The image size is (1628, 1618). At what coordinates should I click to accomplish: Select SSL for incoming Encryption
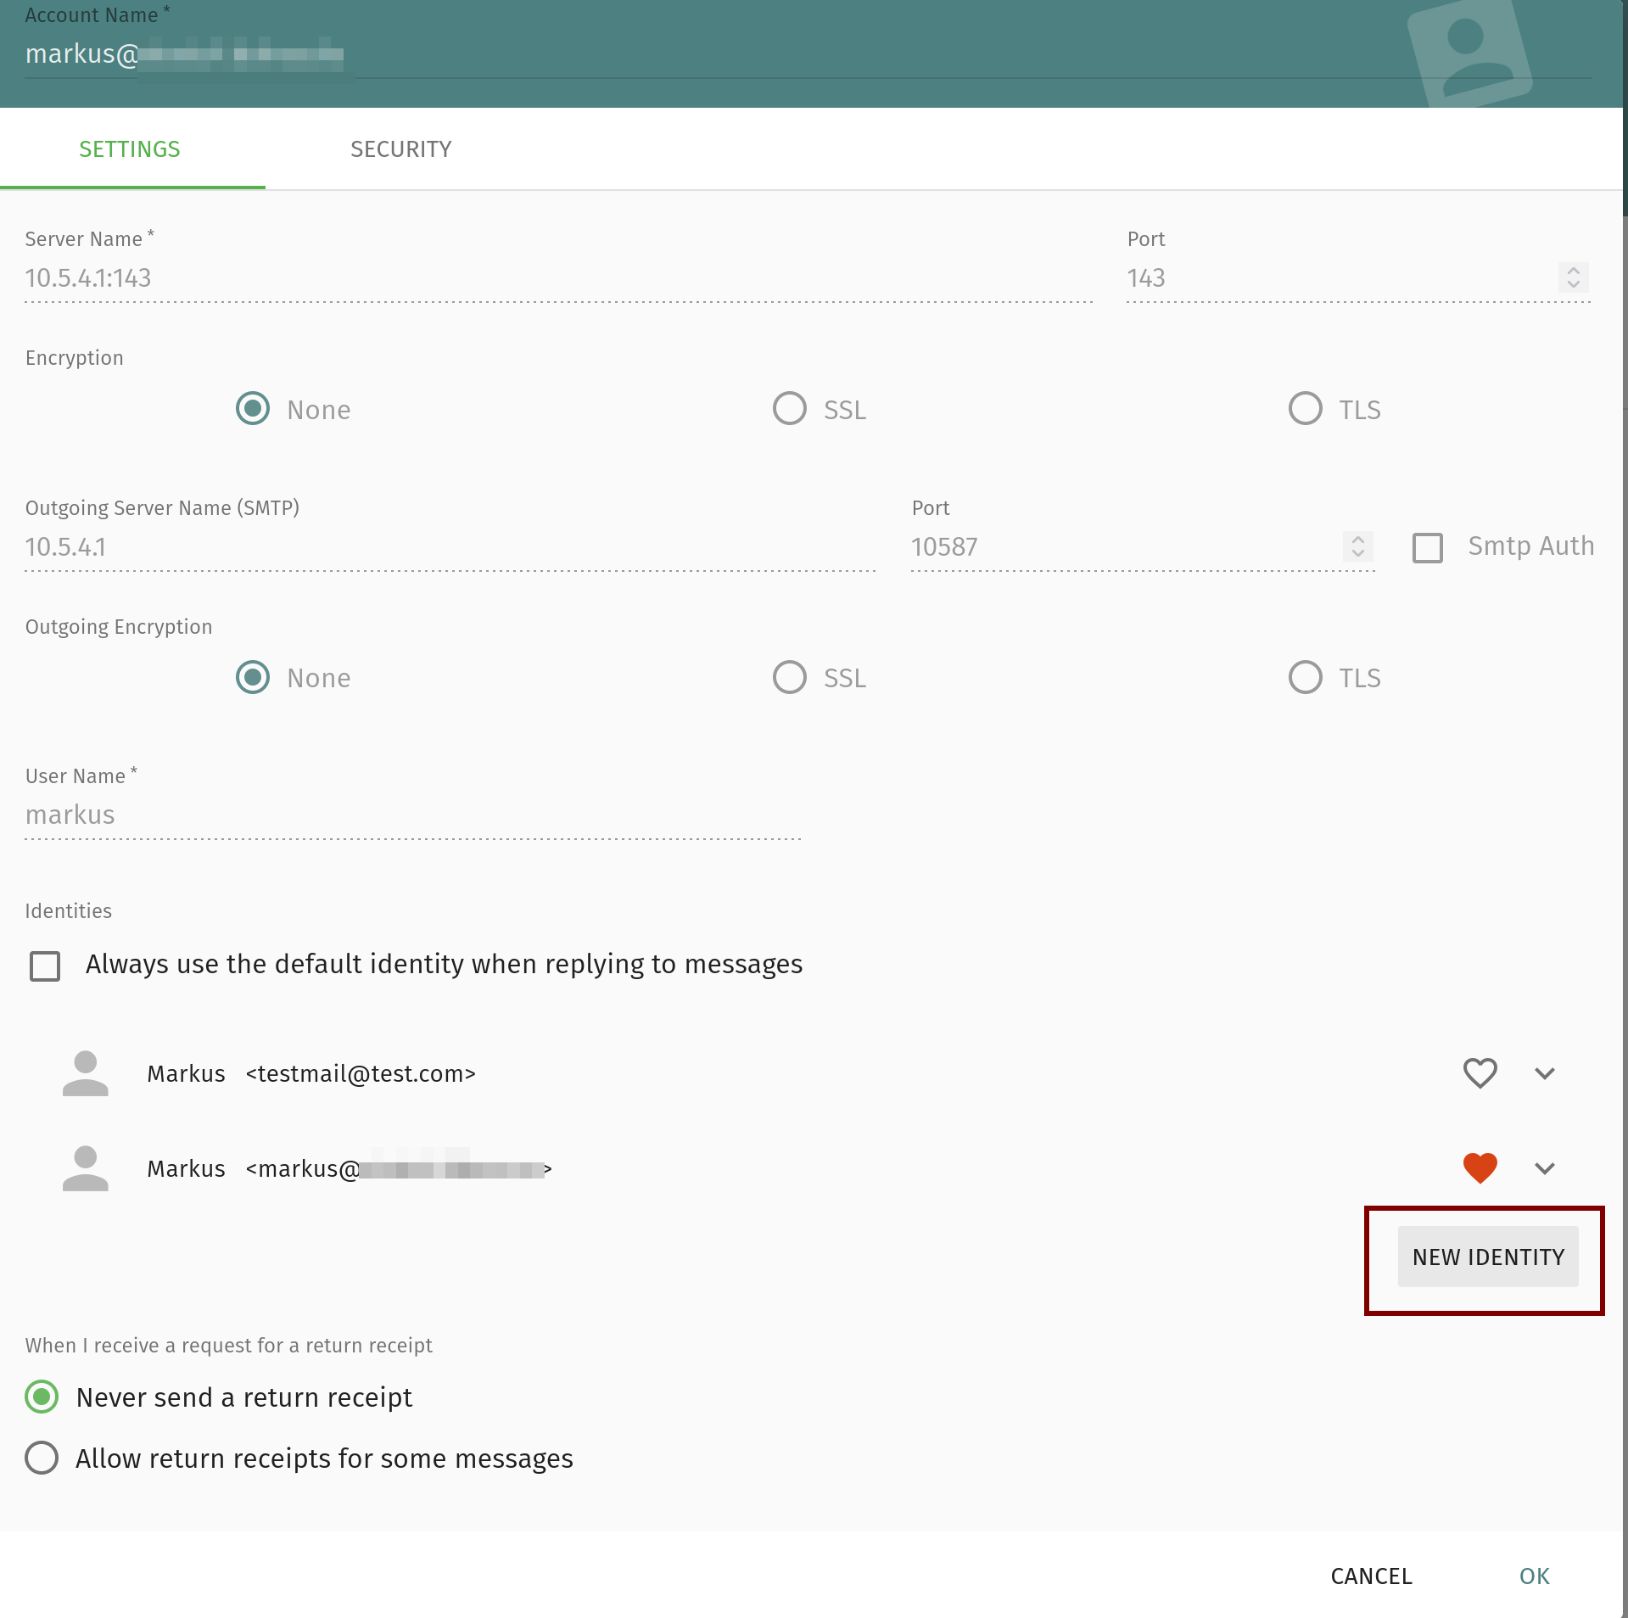[789, 409]
